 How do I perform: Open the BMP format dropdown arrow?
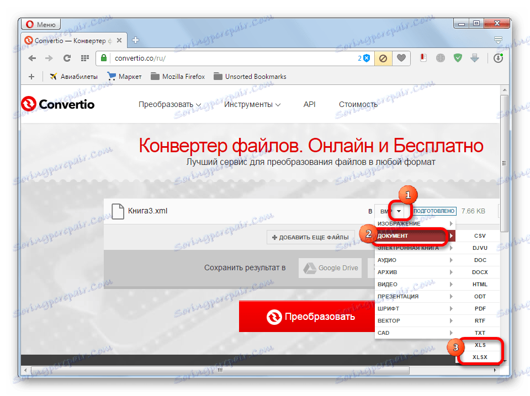pos(399,211)
